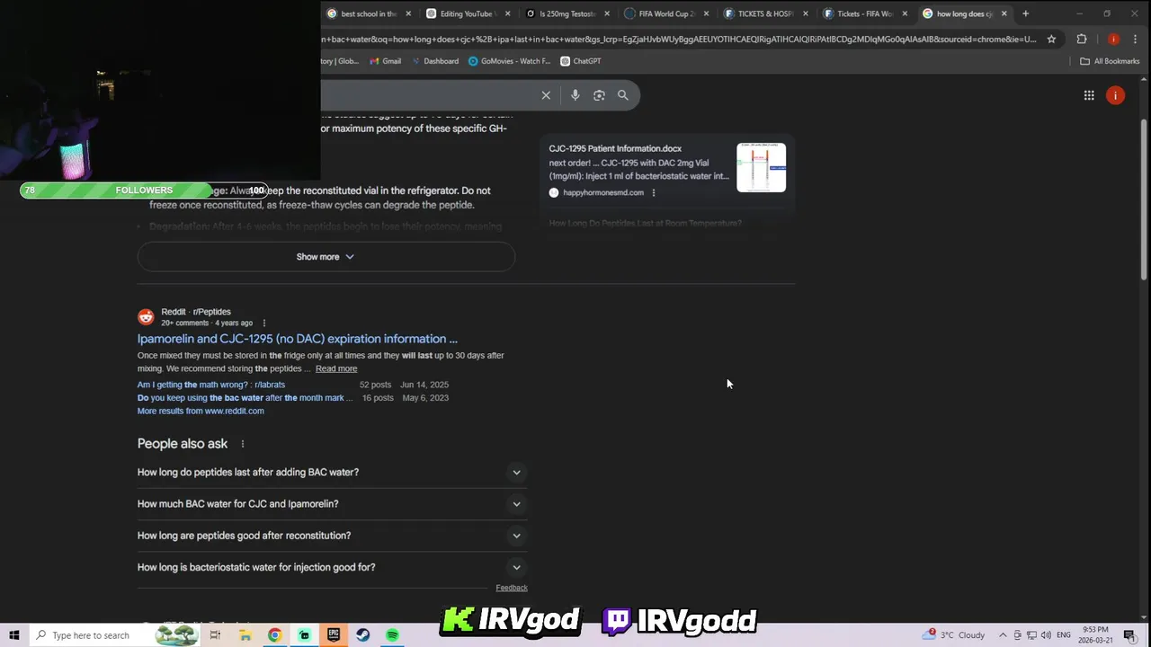
Task: Click the magnifier search button in search box
Action: pos(623,95)
